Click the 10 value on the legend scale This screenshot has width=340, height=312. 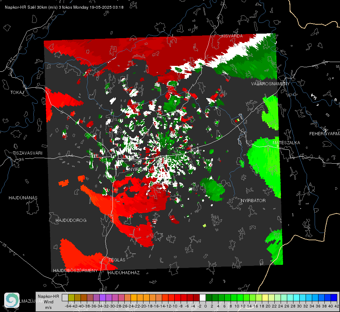pyautogui.click(x=237, y=306)
